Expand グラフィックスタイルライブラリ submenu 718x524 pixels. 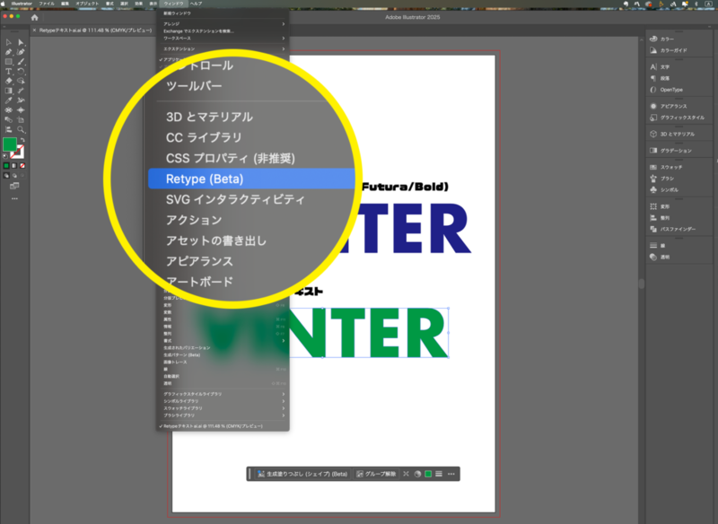[x=223, y=394]
